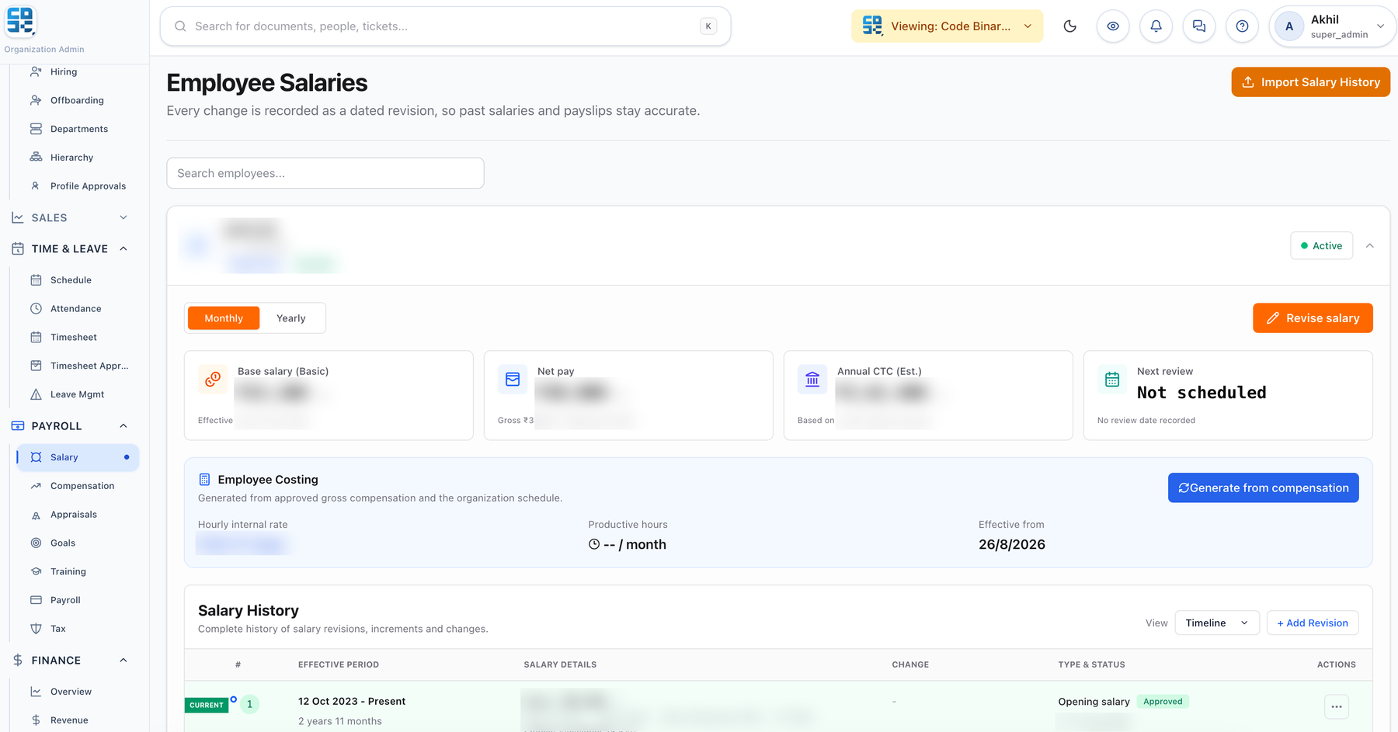Image resolution: width=1398 pixels, height=732 pixels.
Task: Switch to Yearly salary view
Action: (x=291, y=318)
